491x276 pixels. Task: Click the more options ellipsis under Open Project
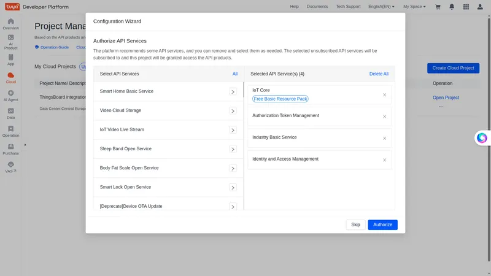point(441,107)
